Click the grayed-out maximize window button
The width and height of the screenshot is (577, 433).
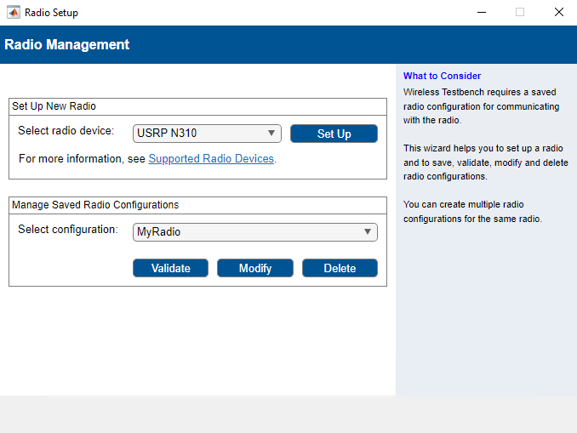pyautogui.click(x=520, y=13)
